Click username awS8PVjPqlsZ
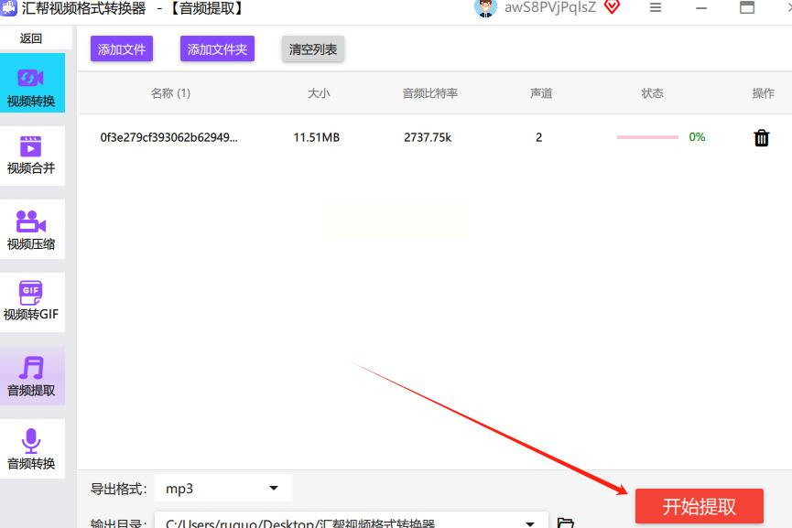Viewport: 792px width, 528px height. pyautogui.click(x=550, y=7)
